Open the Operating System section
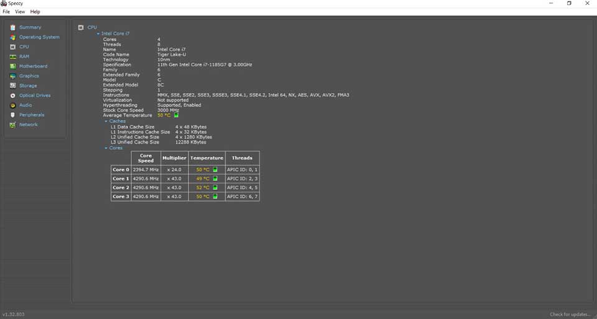The height and width of the screenshot is (319, 597). 39,37
